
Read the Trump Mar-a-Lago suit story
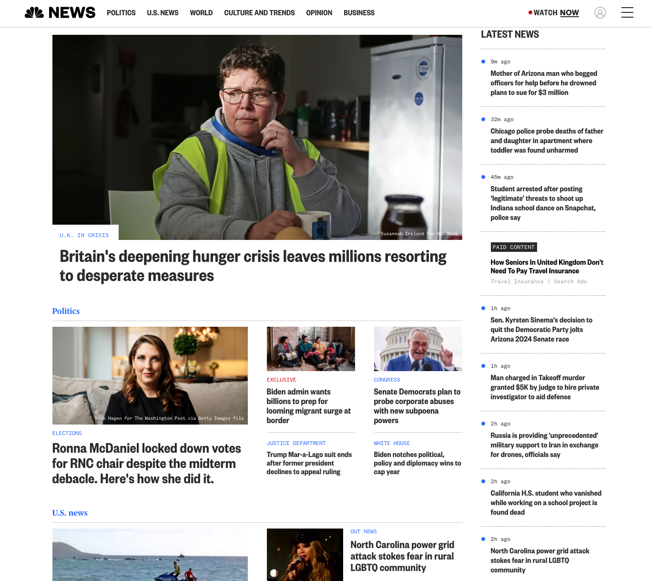pos(309,463)
